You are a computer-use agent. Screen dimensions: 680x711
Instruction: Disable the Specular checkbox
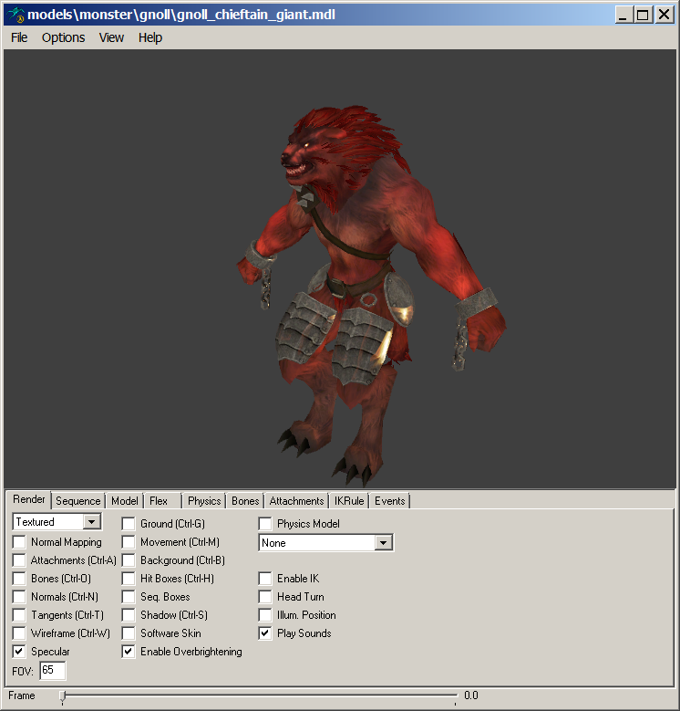point(19,652)
